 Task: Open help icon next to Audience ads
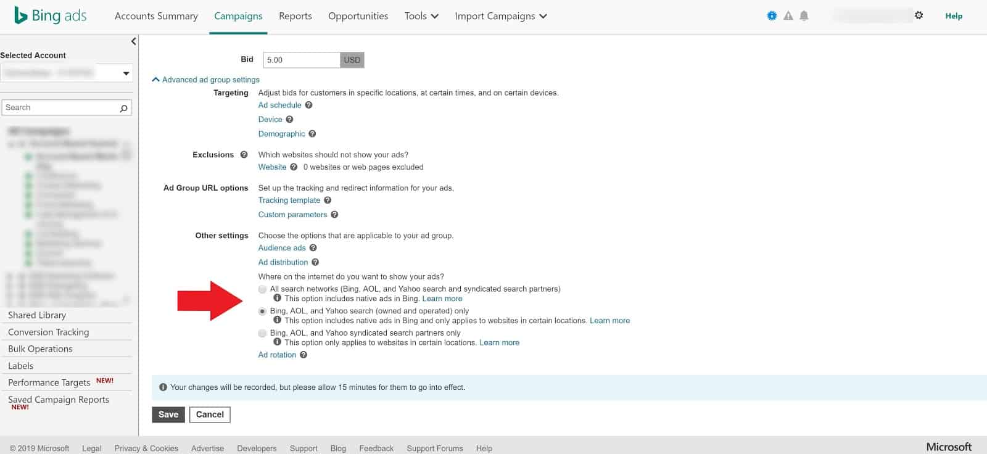pos(313,248)
